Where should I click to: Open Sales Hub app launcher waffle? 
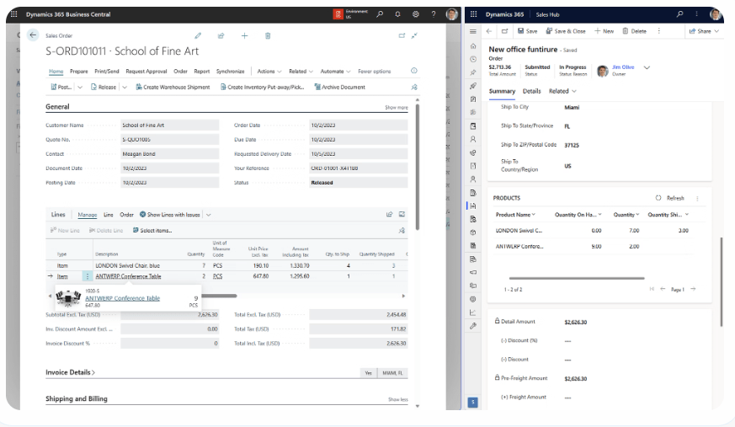[473, 14]
